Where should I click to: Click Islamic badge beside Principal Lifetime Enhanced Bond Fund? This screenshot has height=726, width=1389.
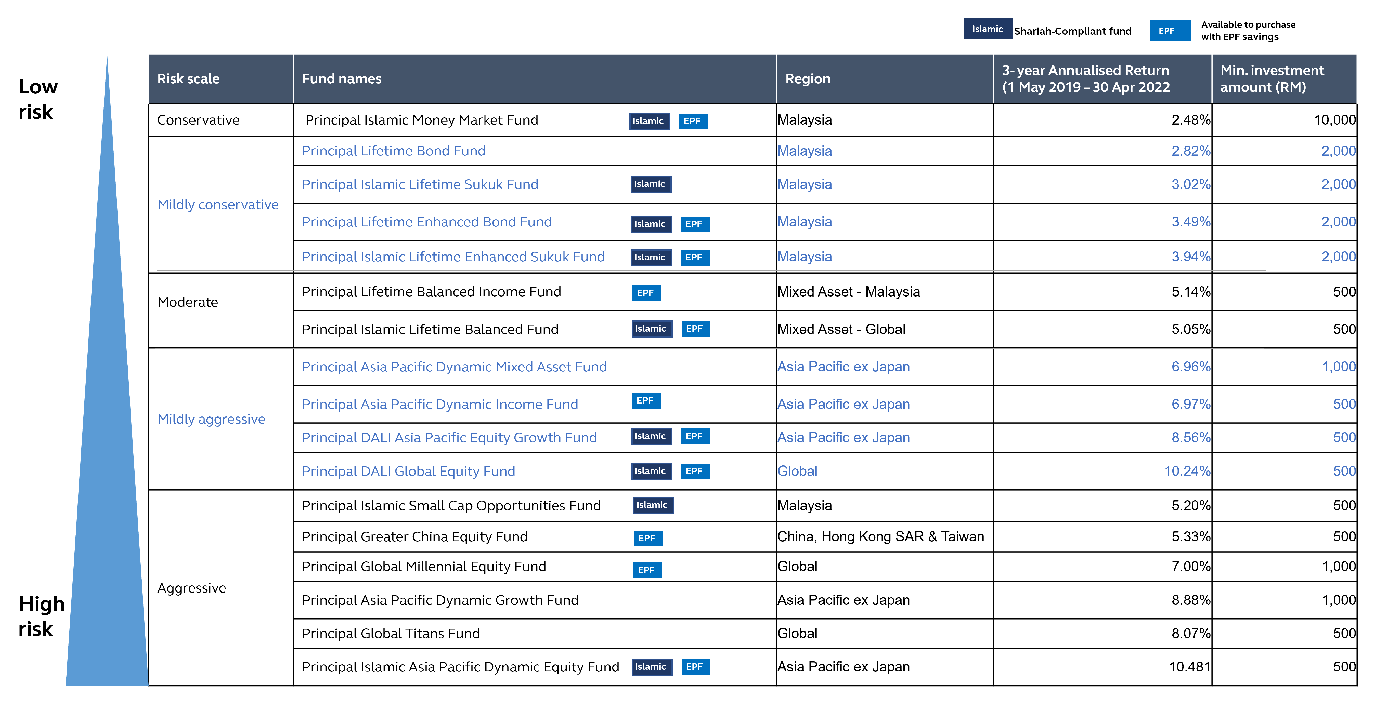pyautogui.click(x=651, y=224)
